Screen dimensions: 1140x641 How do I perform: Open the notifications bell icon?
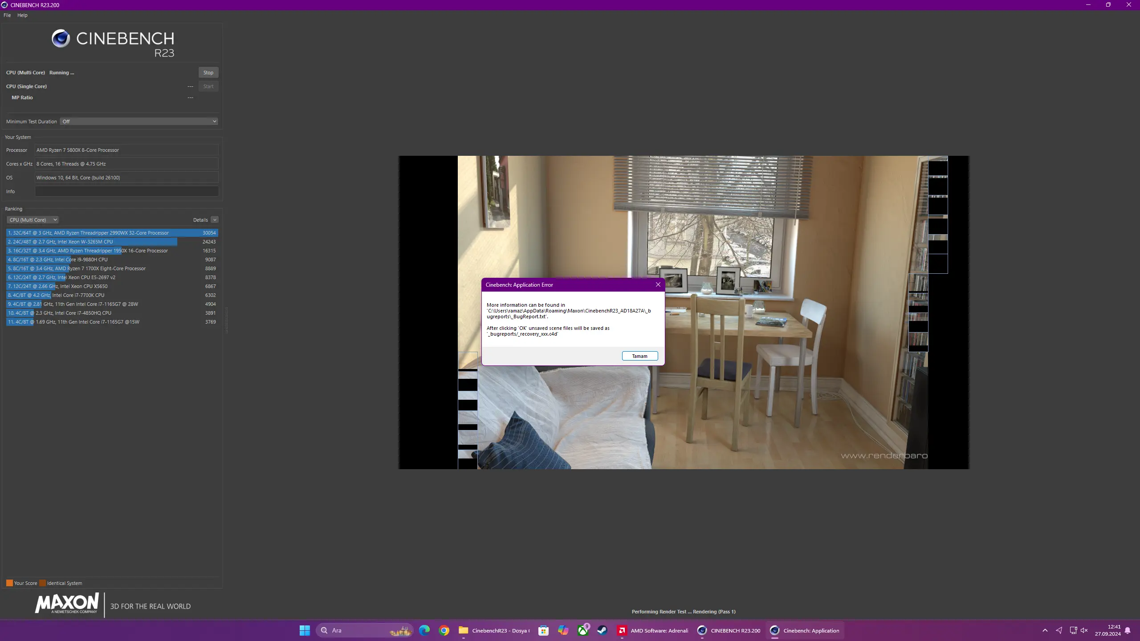tap(1128, 630)
